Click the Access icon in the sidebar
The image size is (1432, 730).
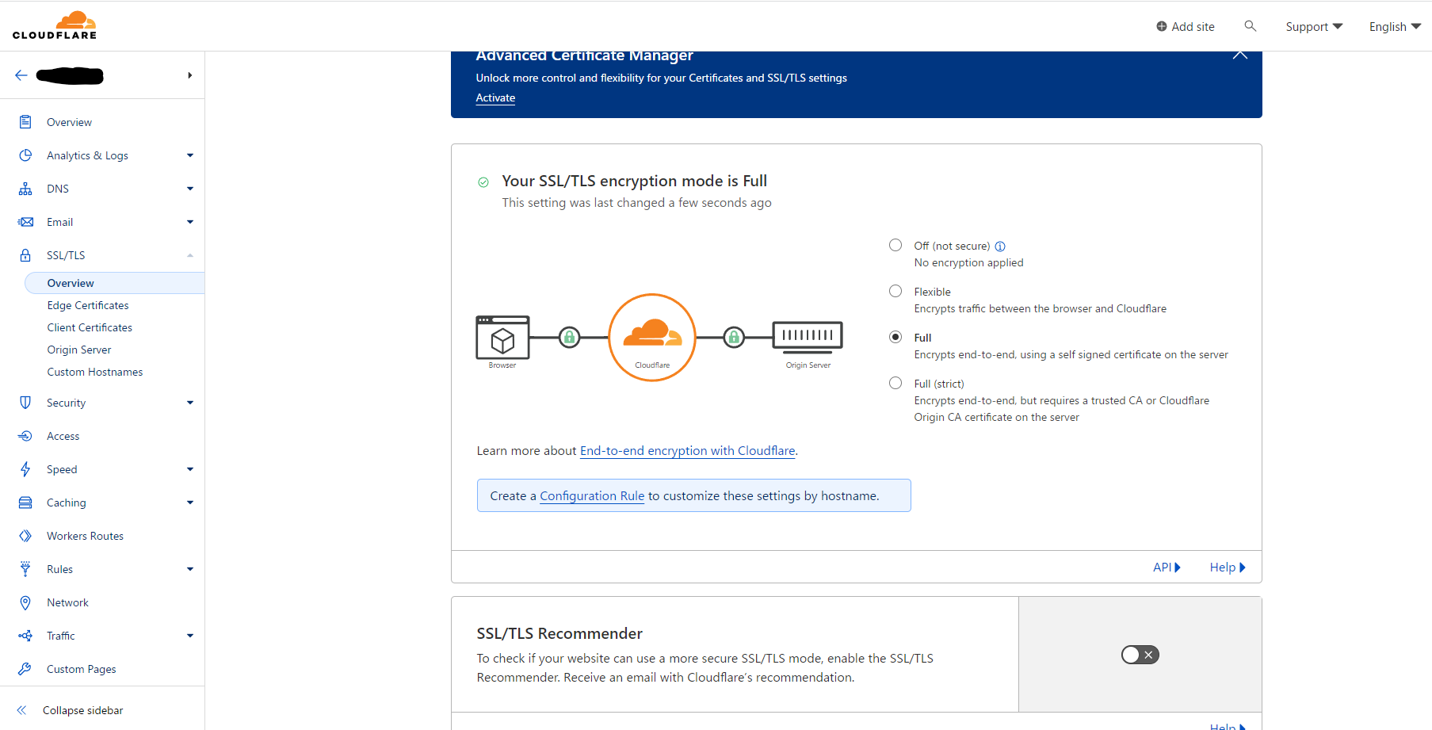(x=25, y=436)
